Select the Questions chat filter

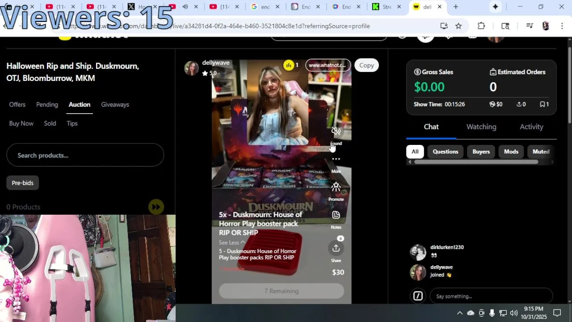pos(445,152)
